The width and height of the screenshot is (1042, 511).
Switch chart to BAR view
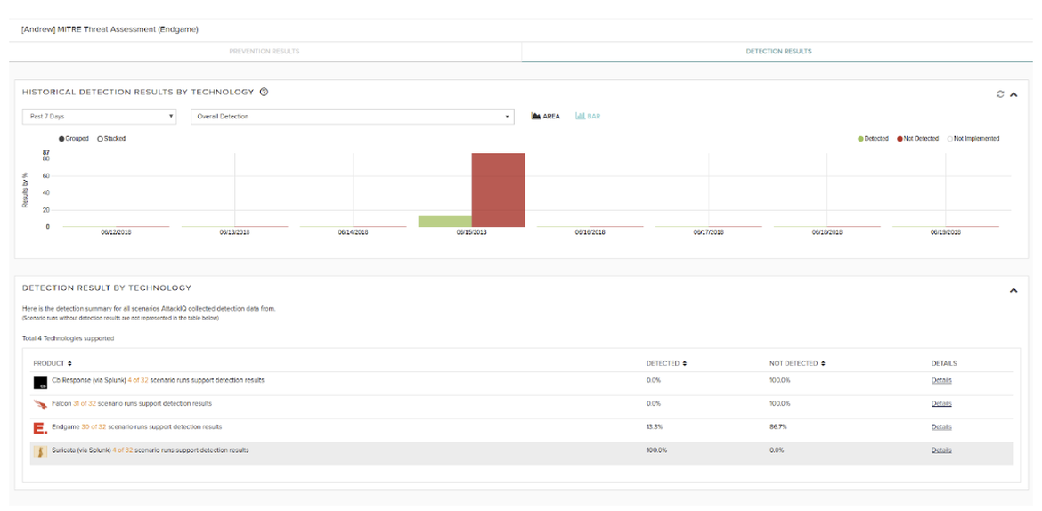(588, 117)
